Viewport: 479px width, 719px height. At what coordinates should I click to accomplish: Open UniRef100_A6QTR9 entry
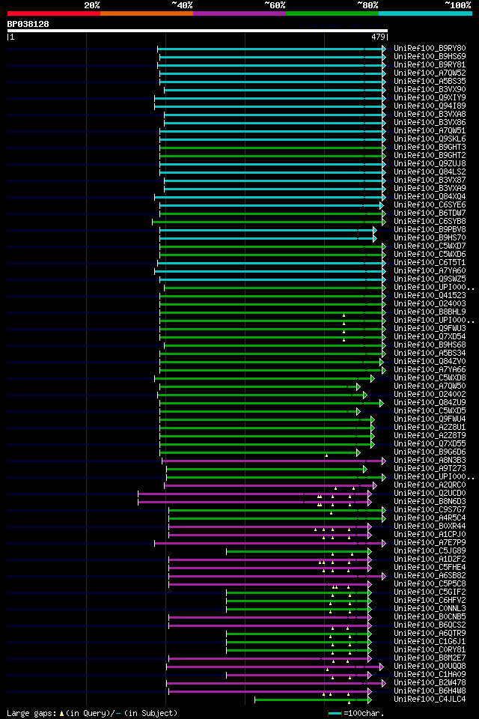point(430,634)
